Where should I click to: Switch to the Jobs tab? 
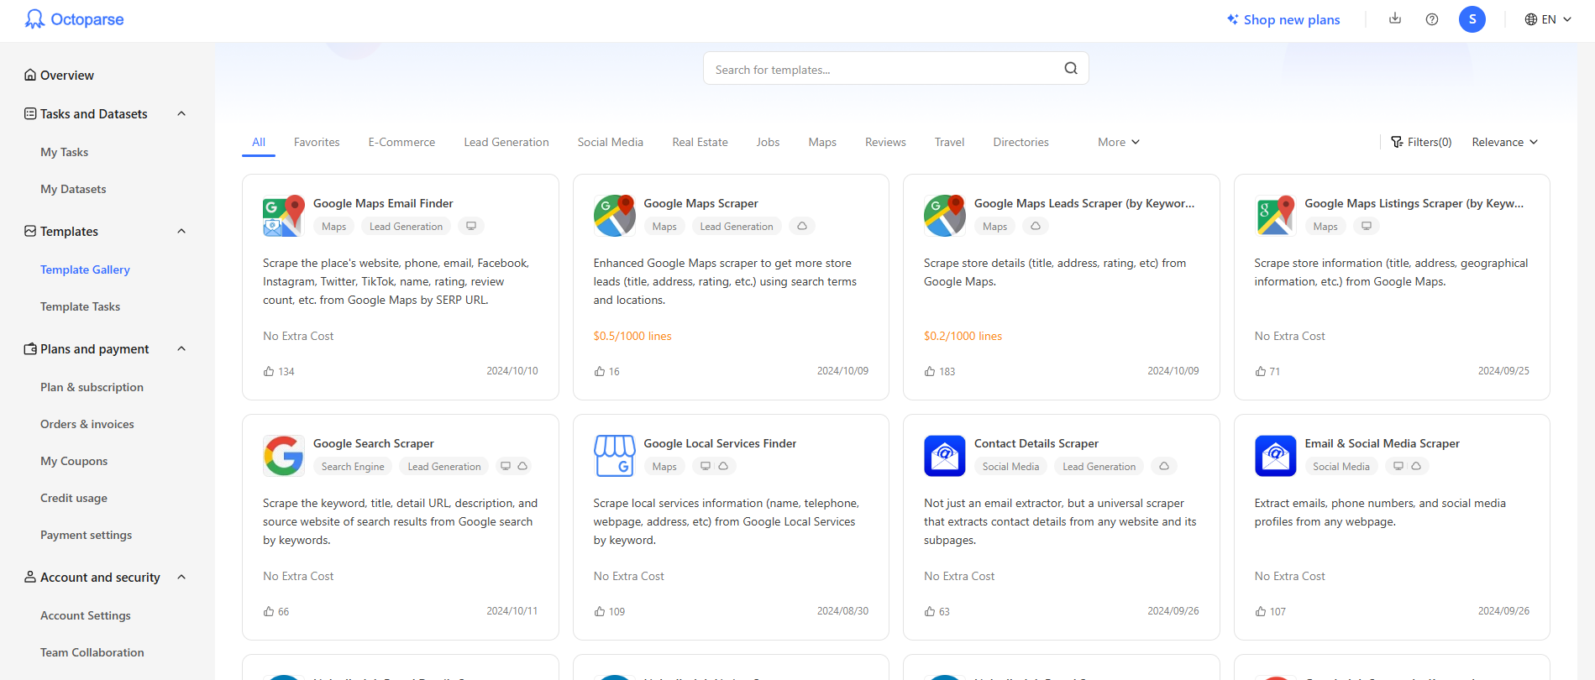[x=768, y=142]
